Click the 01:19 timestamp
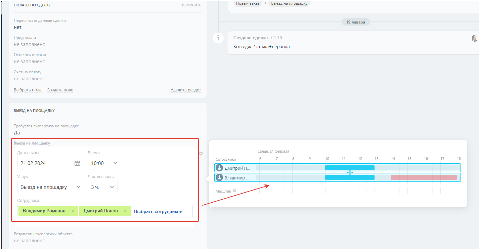Screen dimensions: 479x249 [277, 38]
